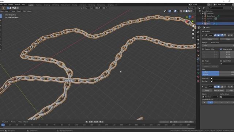Screen dimensions: 234x132
Task: Click Apply on the Array modifier
Action: 210,39
